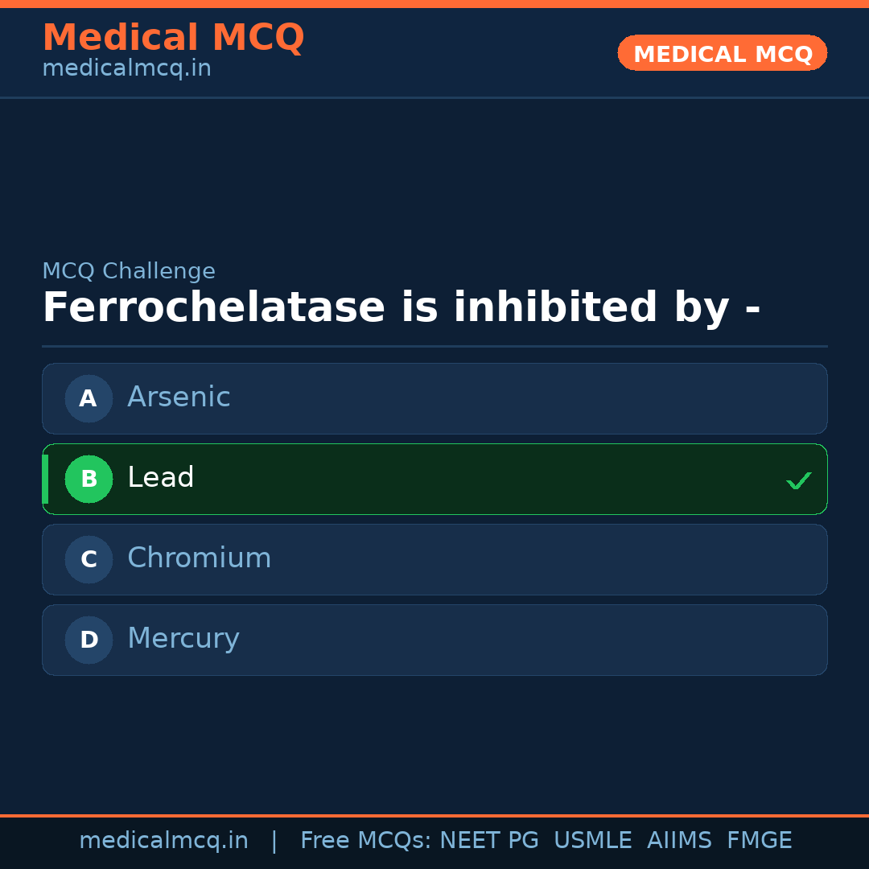Select the Mercury answer text
Screen dimensions: 869x869
pos(183,639)
